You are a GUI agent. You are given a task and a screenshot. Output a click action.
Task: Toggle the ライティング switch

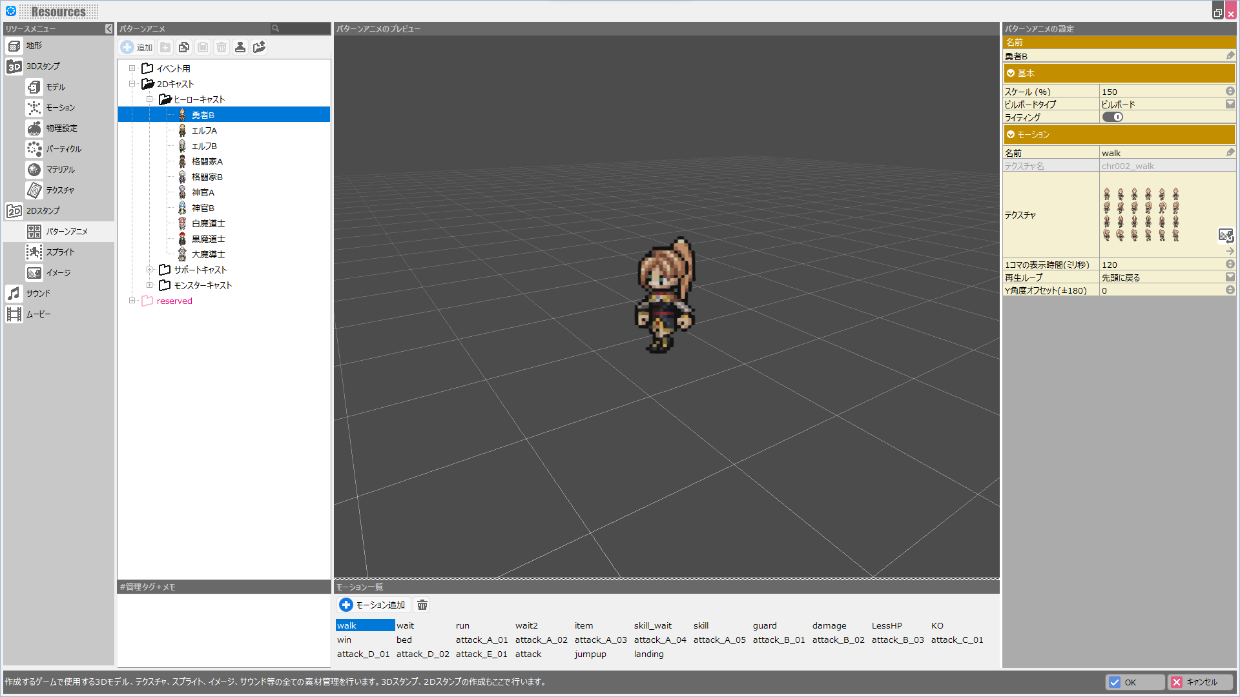(x=1112, y=117)
